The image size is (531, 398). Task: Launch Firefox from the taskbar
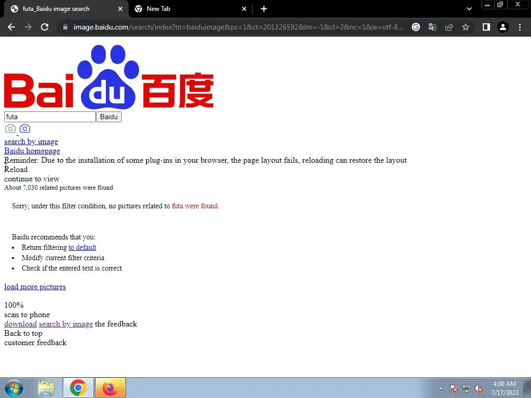click(x=110, y=388)
